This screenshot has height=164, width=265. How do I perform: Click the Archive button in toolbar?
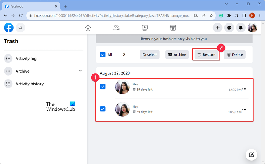click(177, 54)
